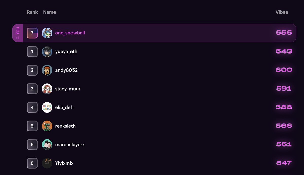
Task: Click the 547 vibes score
Action: 284,163
